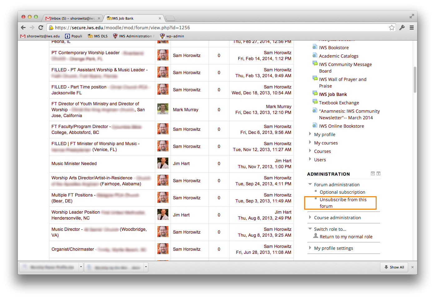Close the Inbox Gmail tab

click(99, 18)
